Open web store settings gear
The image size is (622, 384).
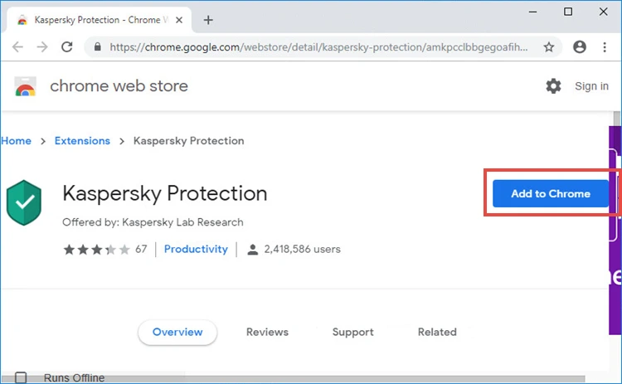[553, 85]
